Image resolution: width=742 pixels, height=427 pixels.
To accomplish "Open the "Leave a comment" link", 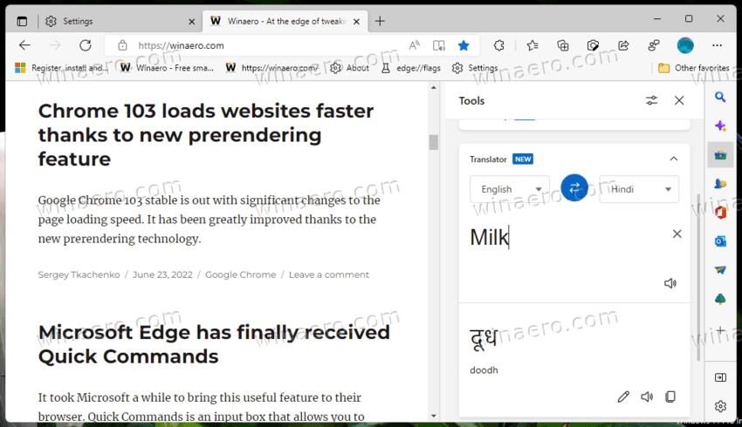I will 328,274.
